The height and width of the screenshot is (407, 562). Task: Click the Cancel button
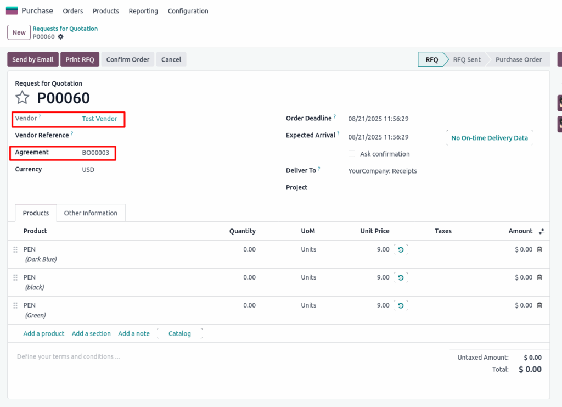[x=171, y=59]
